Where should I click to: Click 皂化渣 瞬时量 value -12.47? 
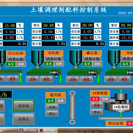[48, 38]
